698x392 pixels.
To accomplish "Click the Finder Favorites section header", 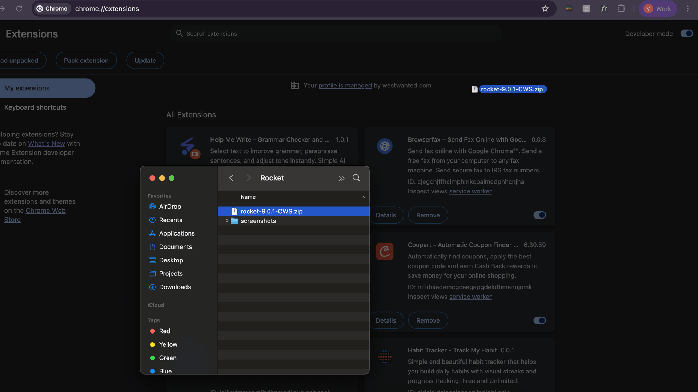I will [x=159, y=196].
